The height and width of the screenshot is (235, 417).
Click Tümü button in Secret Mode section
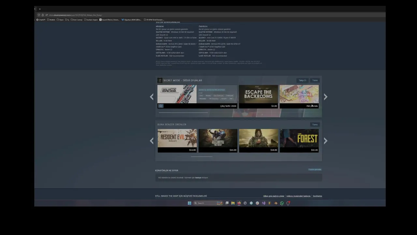tap(315, 80)
